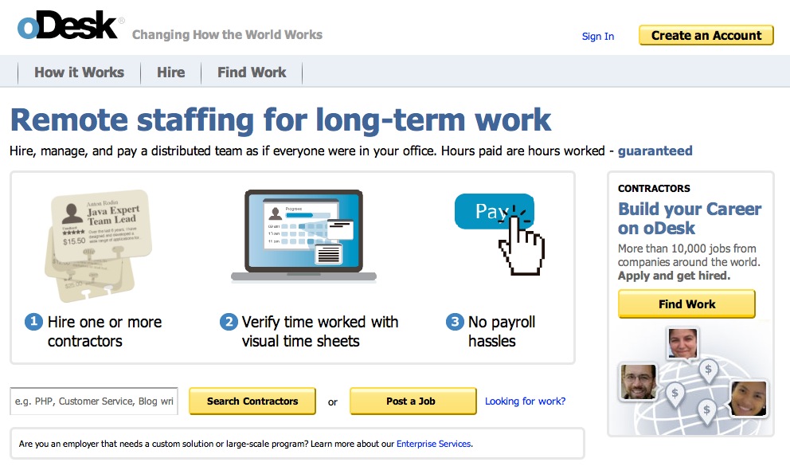This screenshot has width=790, height=466.
Task: Click the Sign In link
Action: coord(598,37)
